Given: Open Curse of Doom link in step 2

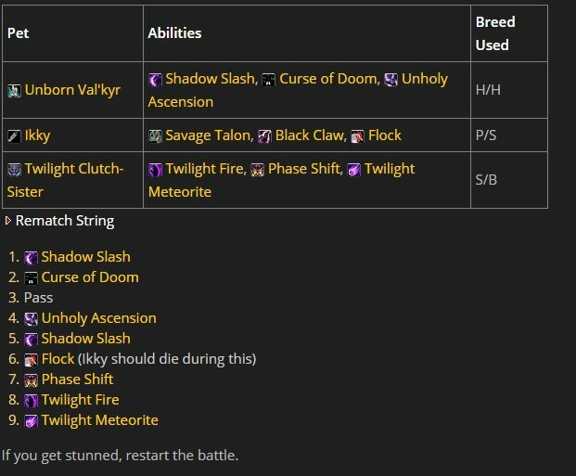Looking at the screenshot, I should [90, 277].
